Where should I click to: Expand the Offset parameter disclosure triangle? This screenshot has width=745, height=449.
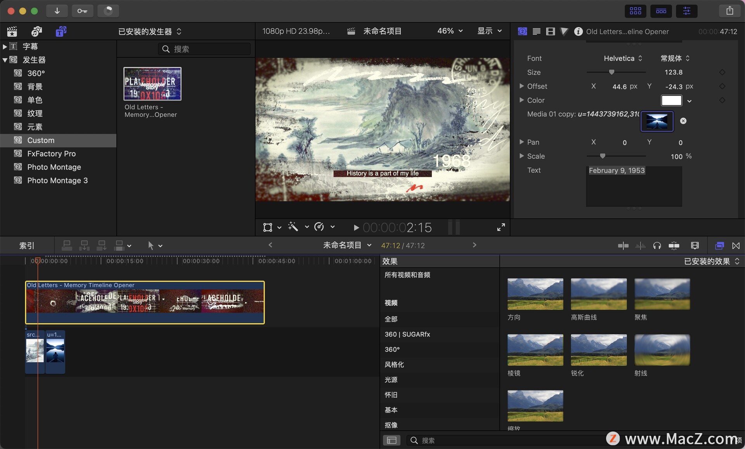tap(521, 86)
